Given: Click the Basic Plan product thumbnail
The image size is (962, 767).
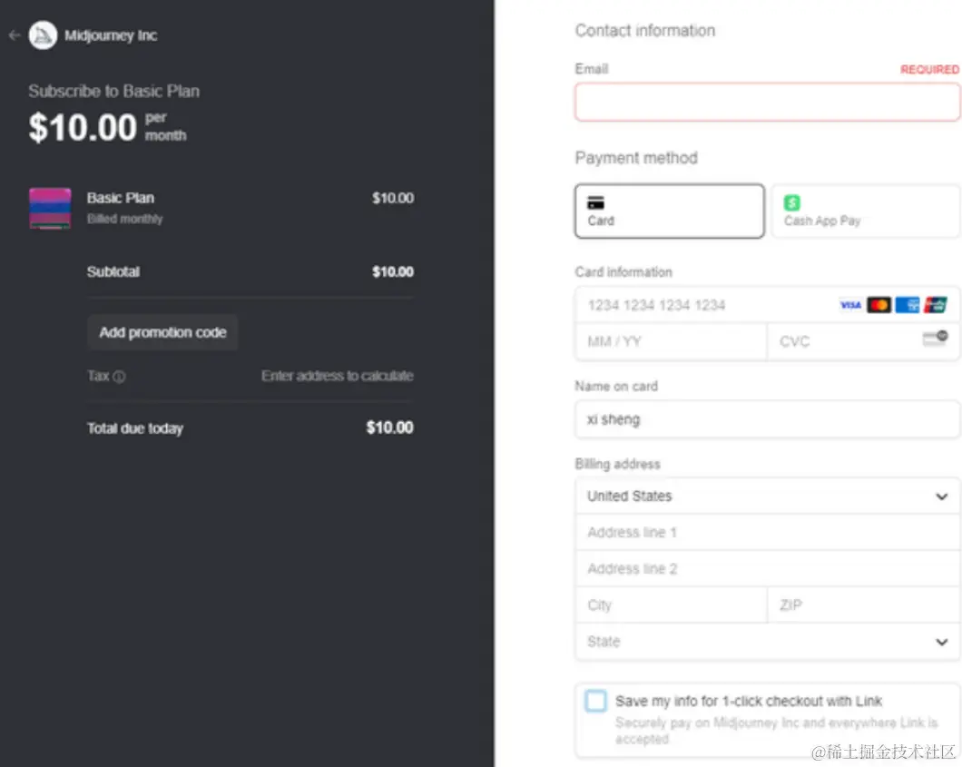Looking at the screenshot, I should 50,208.
